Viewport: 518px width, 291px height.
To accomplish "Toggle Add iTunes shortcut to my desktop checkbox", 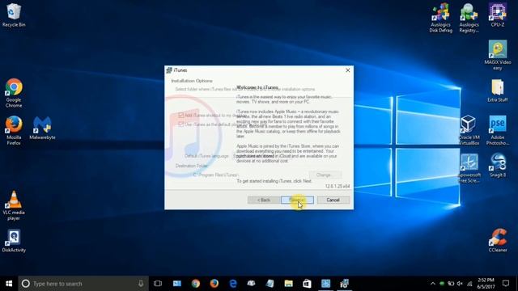I will (180, 115).
